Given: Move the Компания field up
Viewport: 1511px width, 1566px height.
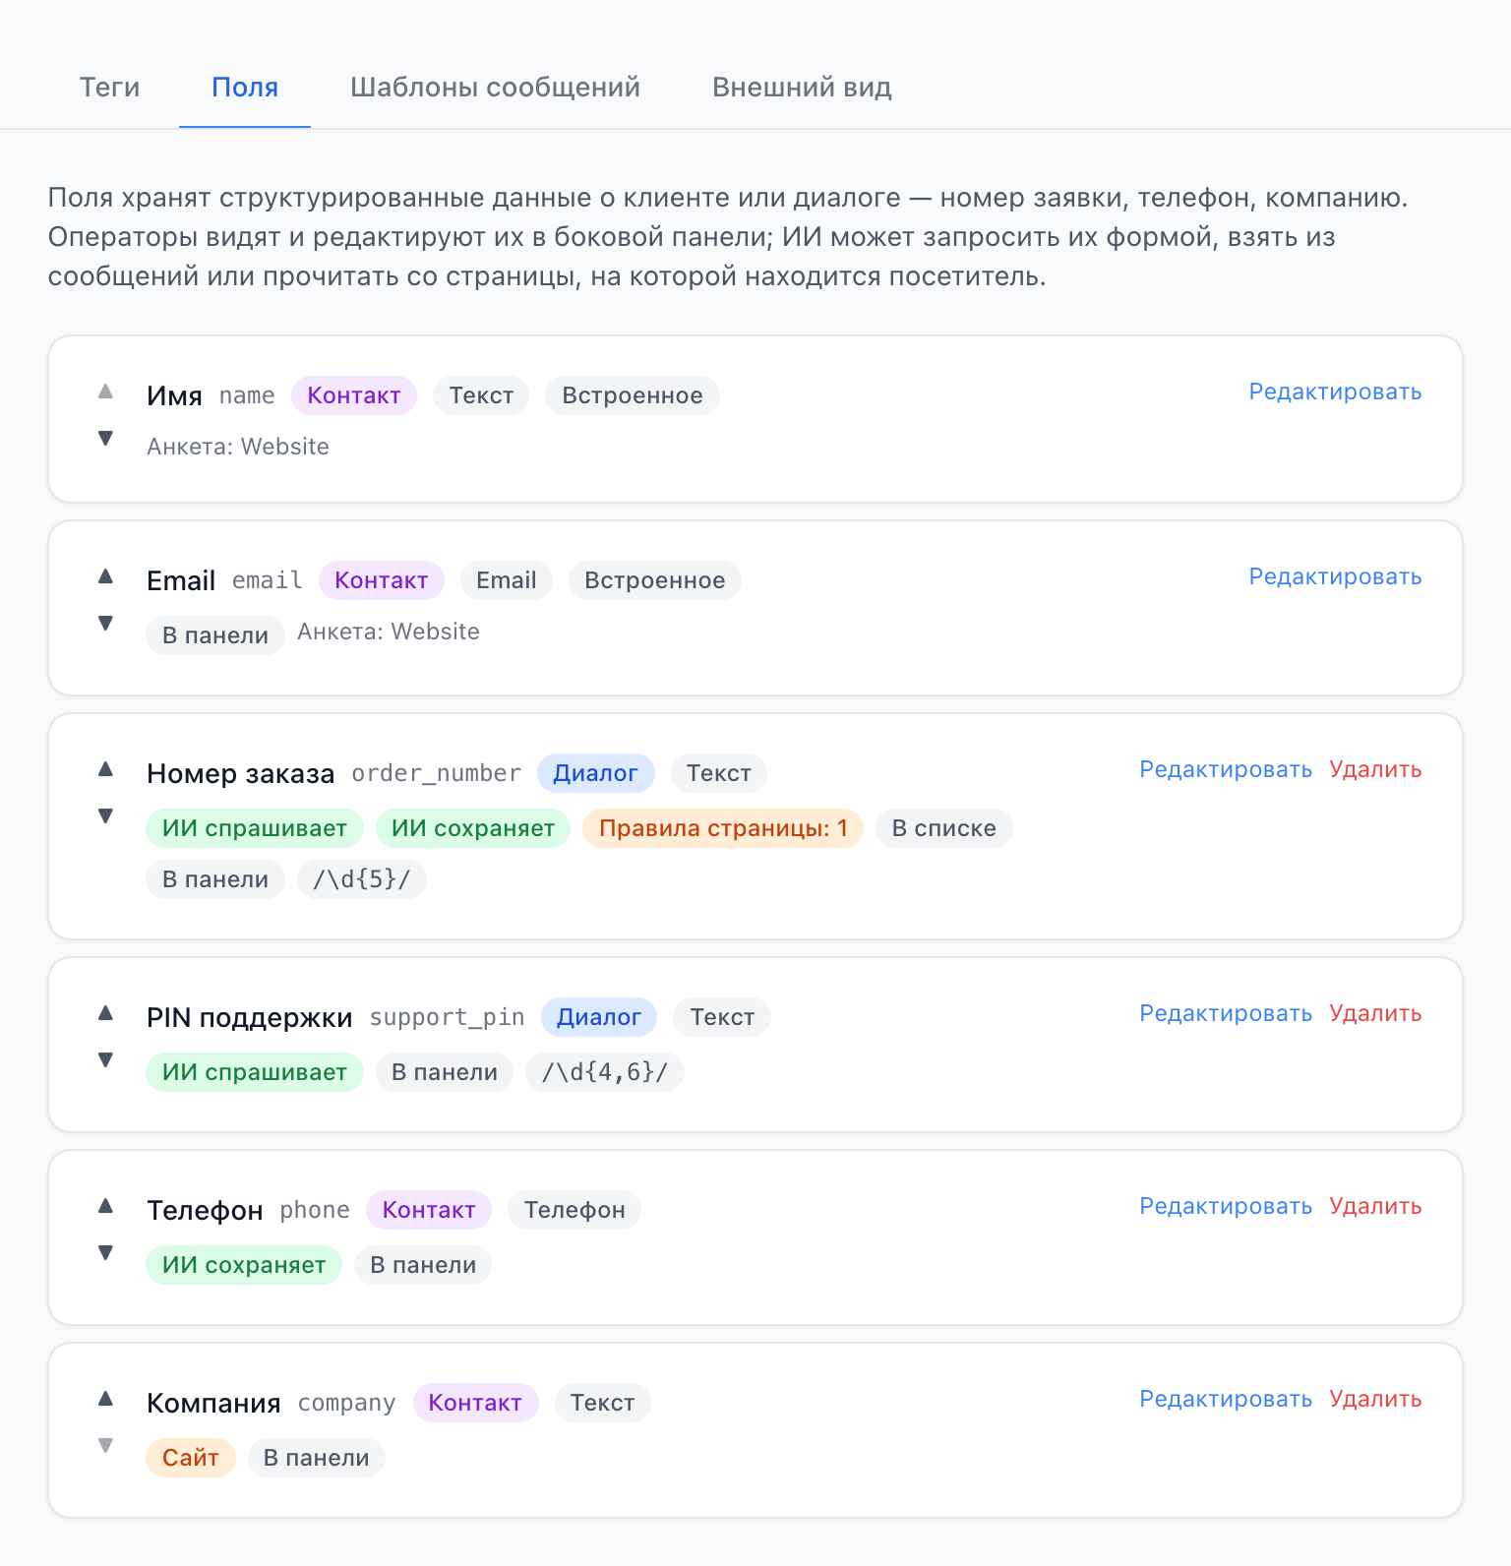Looking at the screenshot, I should coord(105,1399).
